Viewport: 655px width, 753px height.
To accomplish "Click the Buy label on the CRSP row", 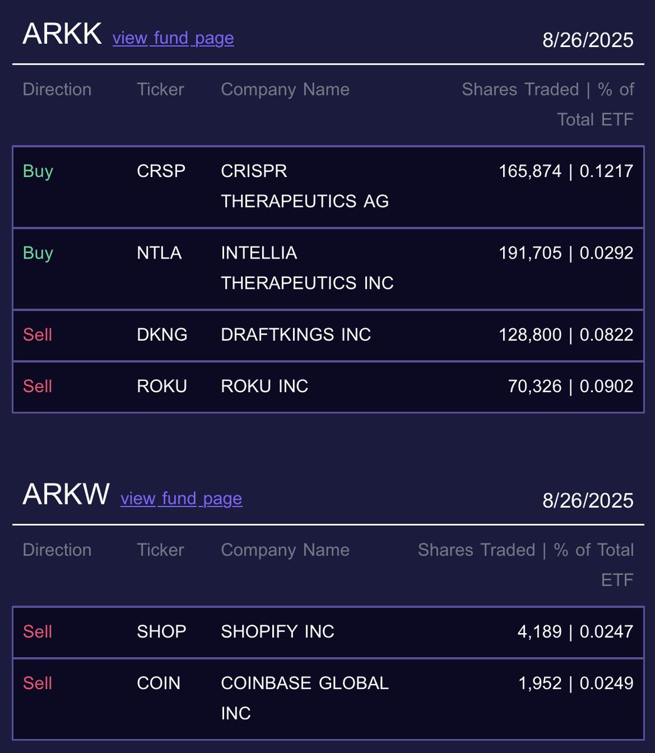I will [x=38, y=171].
